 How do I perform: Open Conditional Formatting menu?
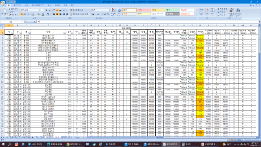tap(113, 12)
